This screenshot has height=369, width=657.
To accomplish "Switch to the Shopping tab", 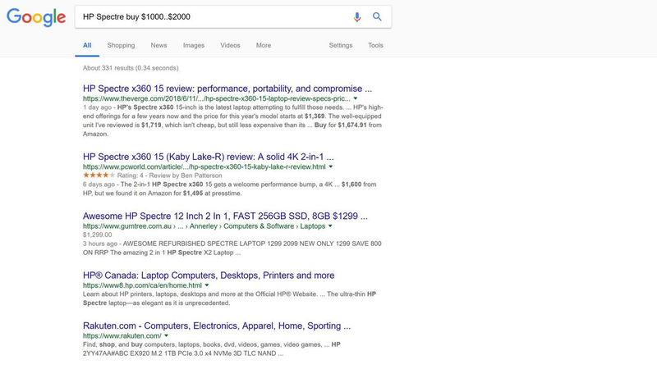I will [x=121, y=45].
